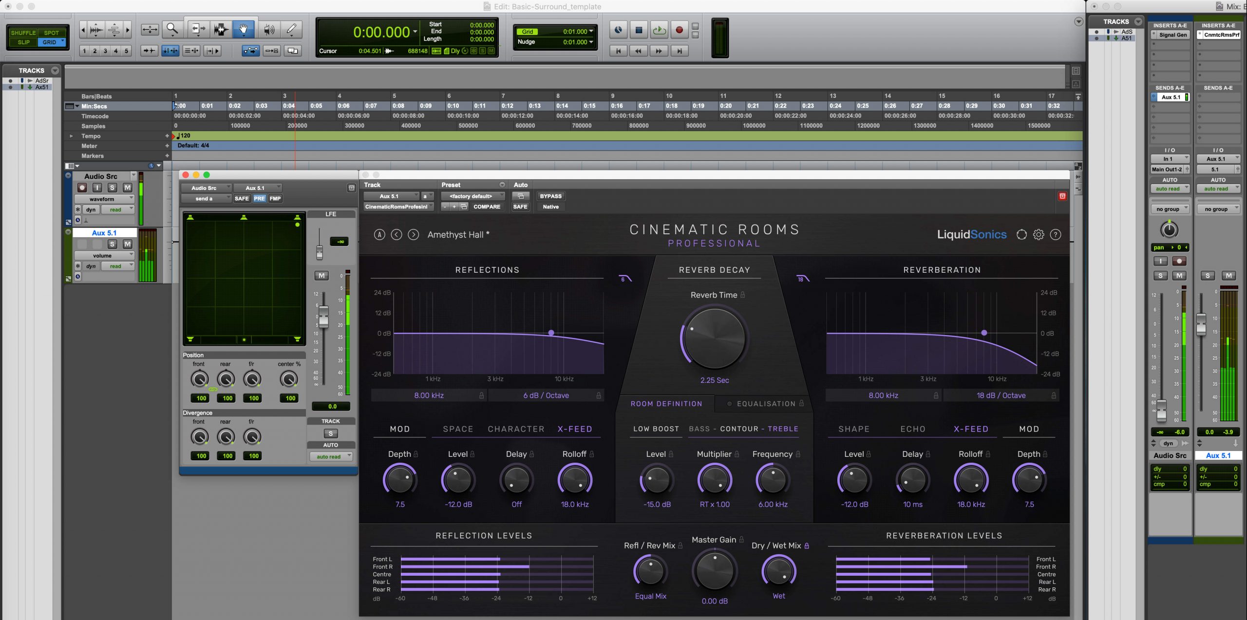Enable SLIP edit mode
Screen dimensions: 1247x620
[x=23, y=42]
